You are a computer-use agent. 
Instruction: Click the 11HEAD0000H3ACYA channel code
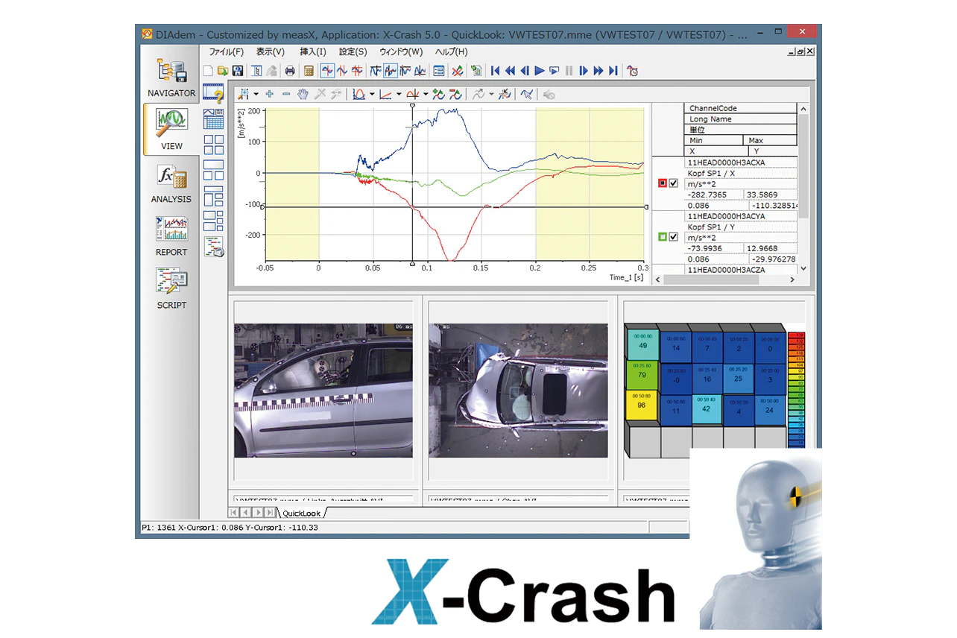point(741,216)
